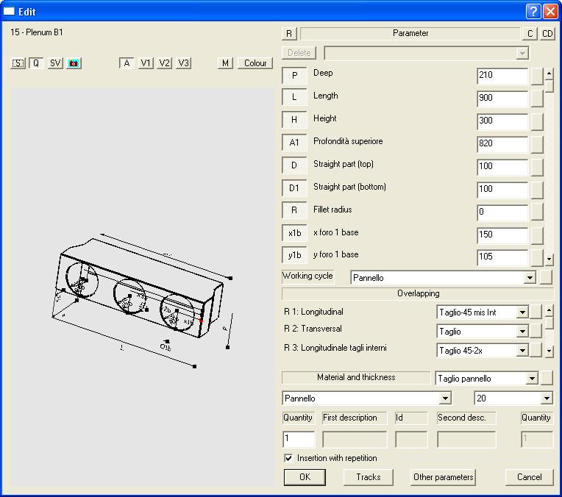Open the Colour picker button
The image size is (562, 497).
point(255,63)
